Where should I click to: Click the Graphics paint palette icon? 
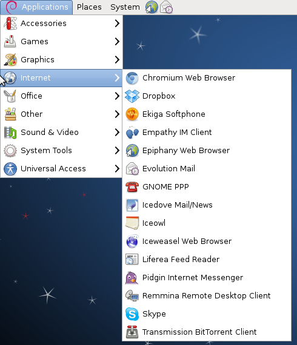tap(10, 60)
